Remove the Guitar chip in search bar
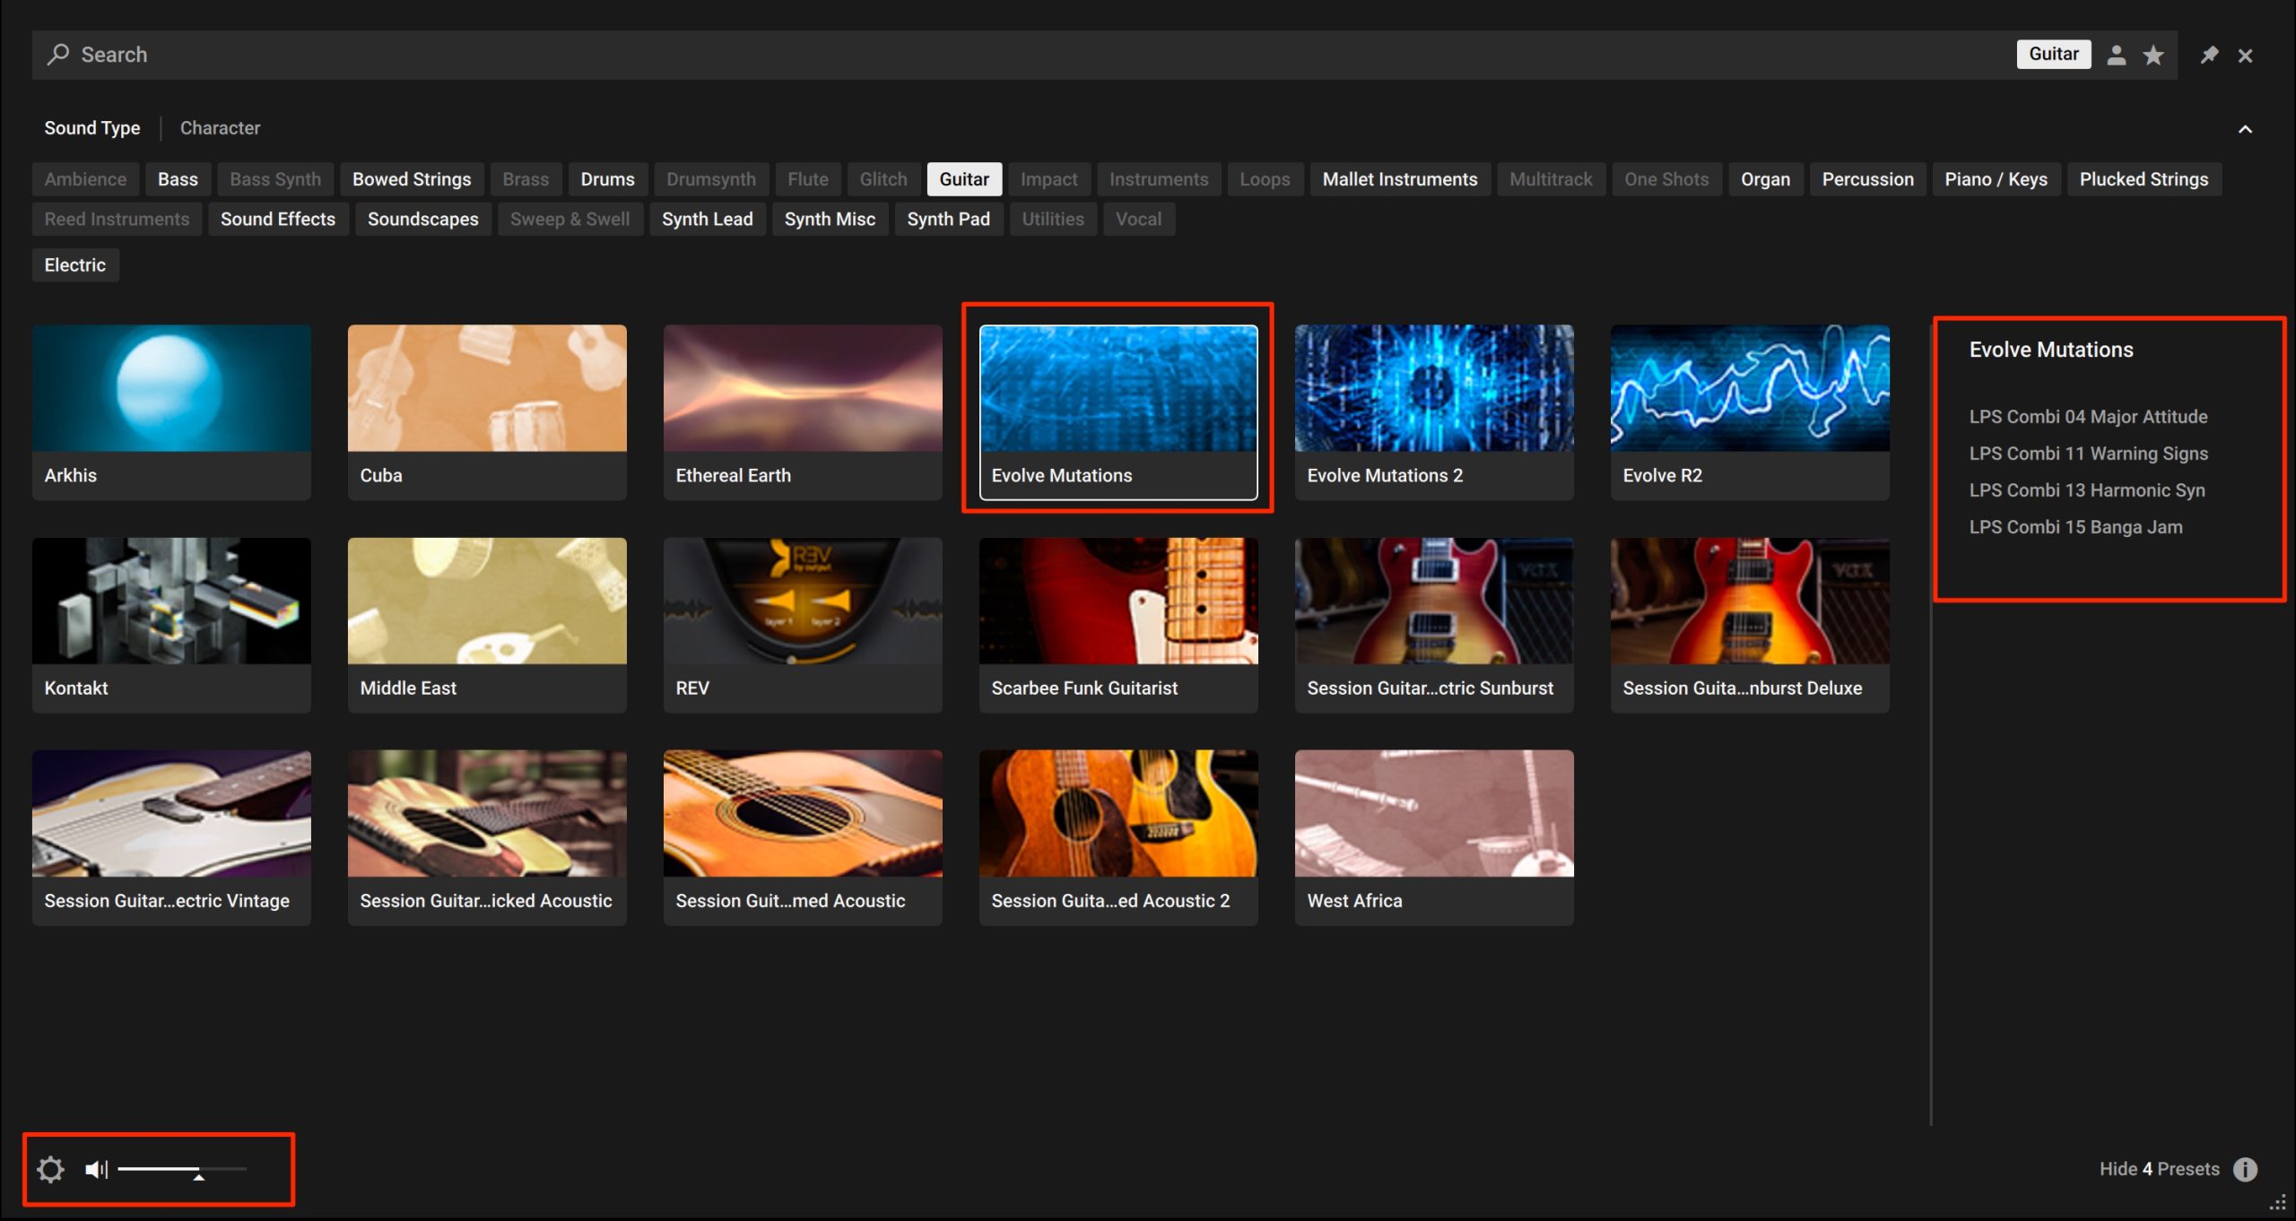Viewport: 2296px width, 1221px height. pyautogui.click(x=2054, y=54)
